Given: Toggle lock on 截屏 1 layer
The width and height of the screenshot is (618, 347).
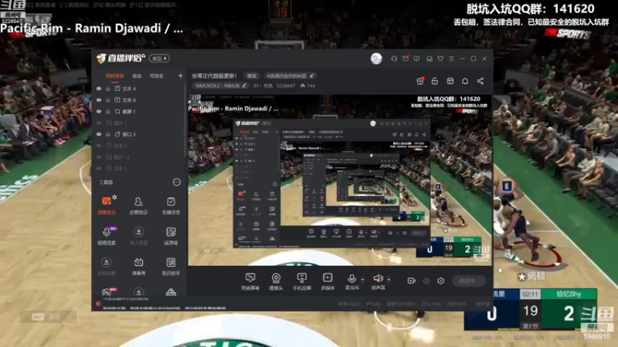Looking at the screenshot, I should point(107,112).
